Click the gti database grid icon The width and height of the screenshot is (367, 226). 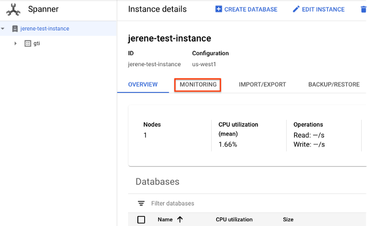28,44
